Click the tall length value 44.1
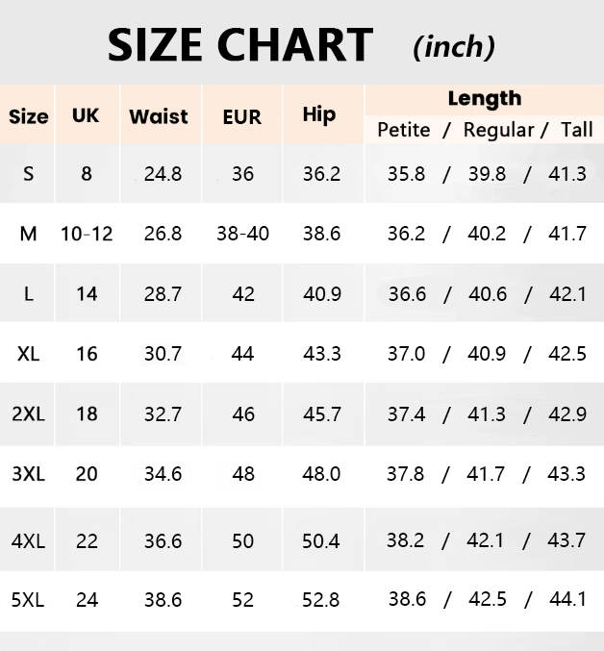This screenshot has height=651, width=604. (x=567, y=599)
